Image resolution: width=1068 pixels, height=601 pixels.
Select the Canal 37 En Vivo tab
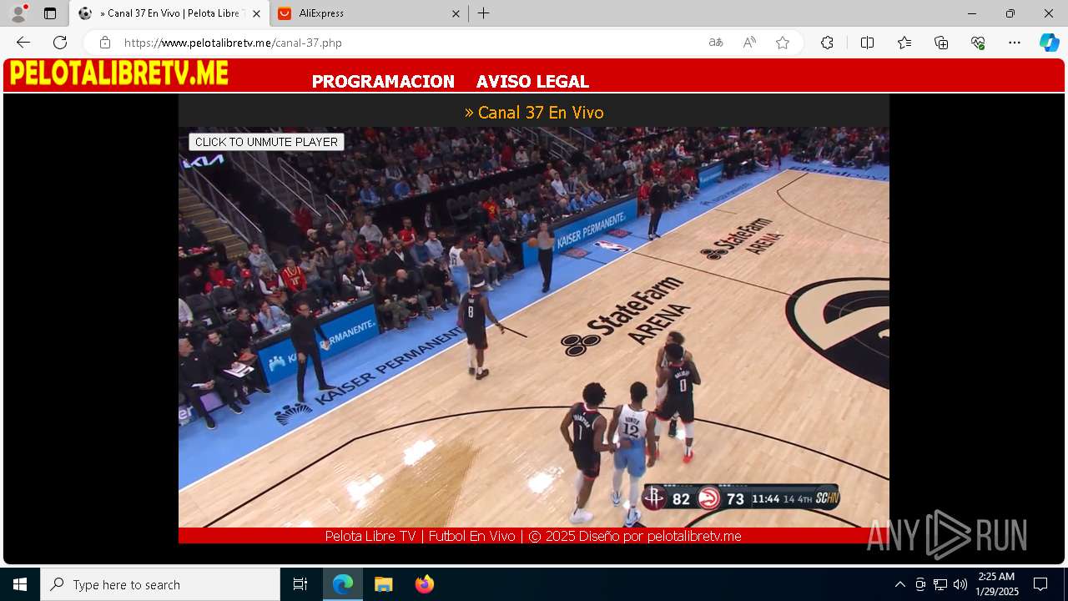pos(169,13)
